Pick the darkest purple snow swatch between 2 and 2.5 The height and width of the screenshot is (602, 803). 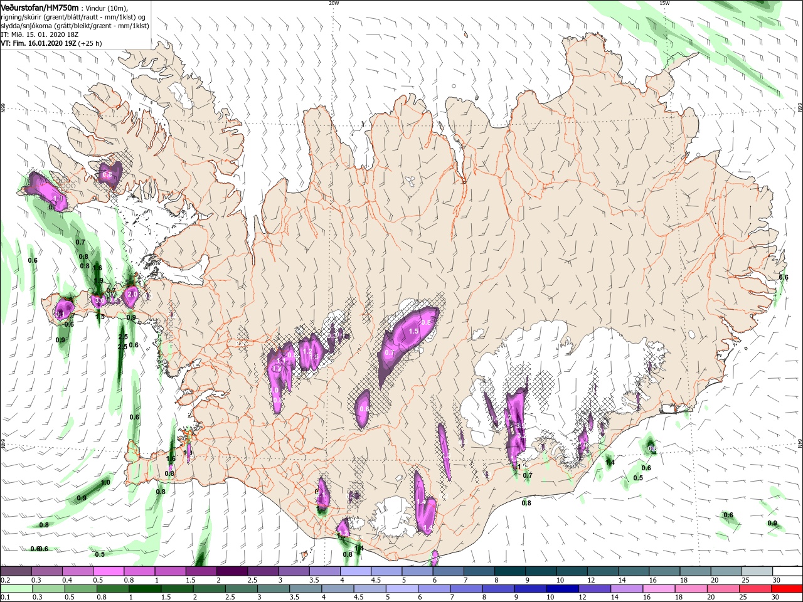(x=231, y=571)
